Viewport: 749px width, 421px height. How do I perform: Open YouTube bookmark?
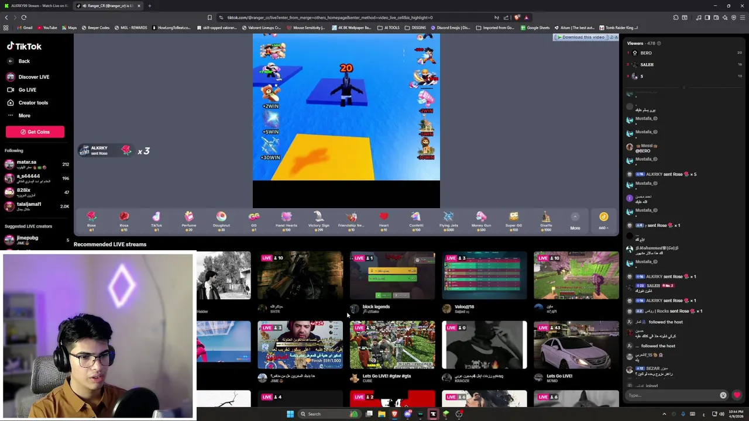tap(47, 27)
